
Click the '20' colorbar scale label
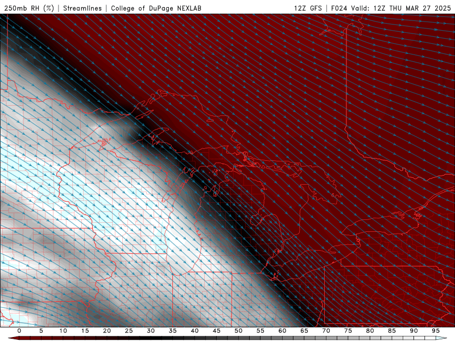107,331
